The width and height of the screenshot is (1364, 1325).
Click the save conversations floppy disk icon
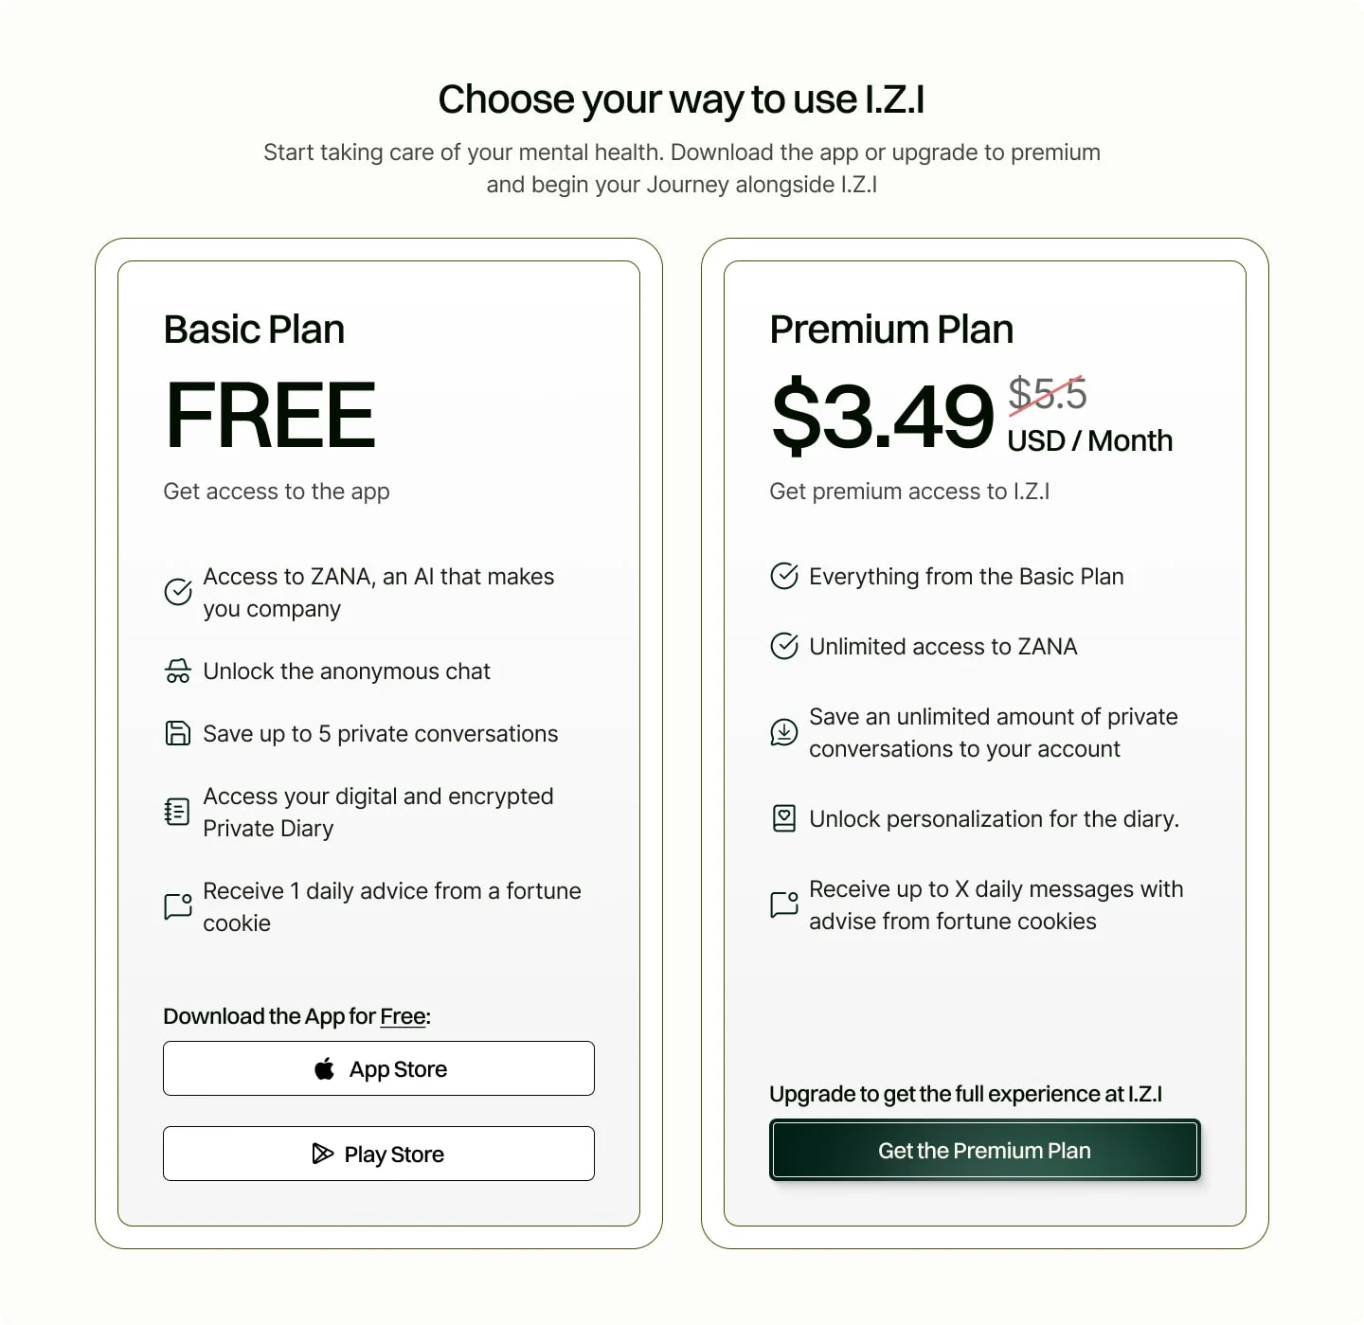pos(178,734)
